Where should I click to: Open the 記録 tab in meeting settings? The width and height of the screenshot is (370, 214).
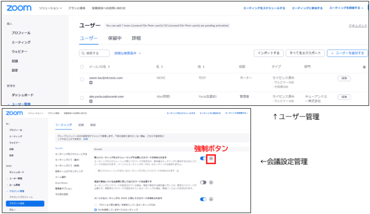click(81, 125)
